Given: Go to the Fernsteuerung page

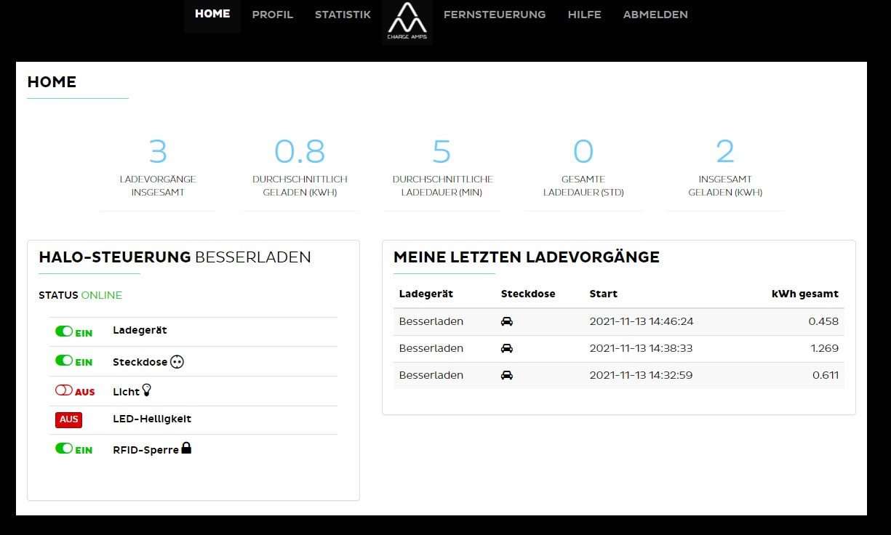Looking at the screenshot, I should 495,15.
